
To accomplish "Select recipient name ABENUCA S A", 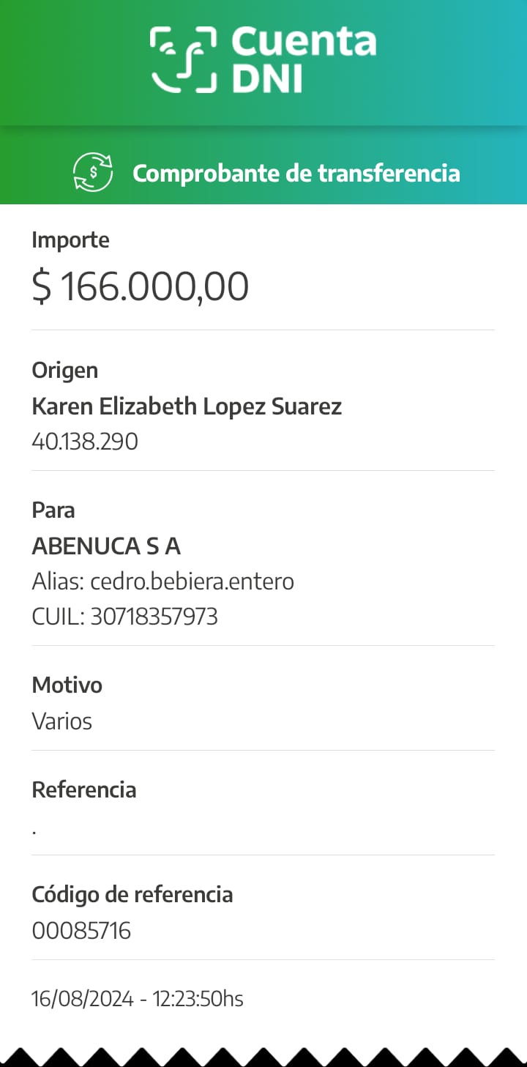I will click(106, 546).
